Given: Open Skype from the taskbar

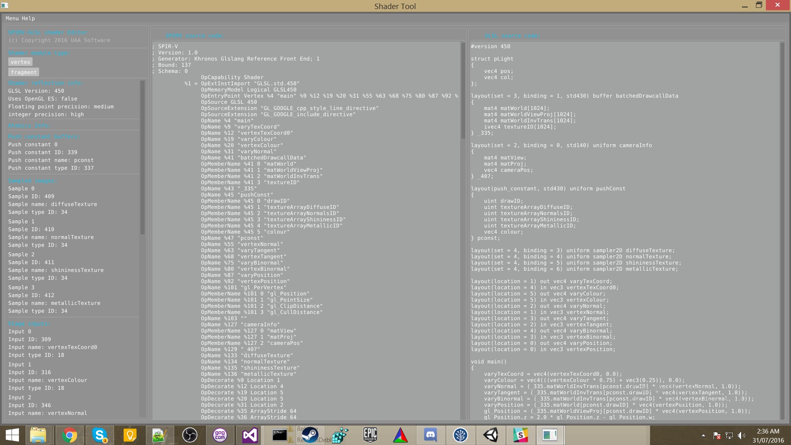Looking at the screenshot, I should pyautogui.click(x=99, y=435).
